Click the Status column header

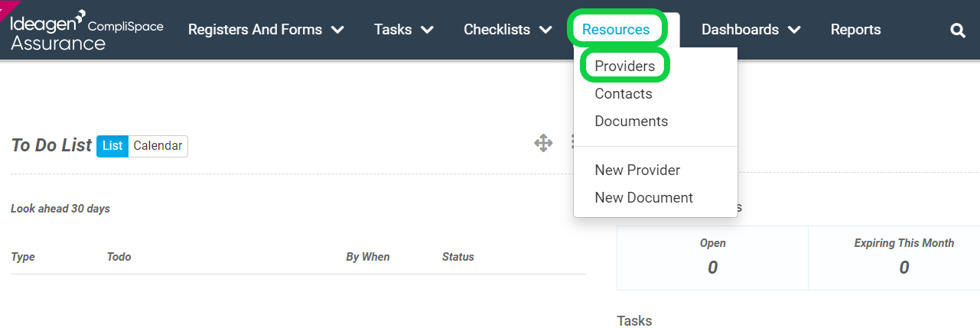click(x=458, y=257)
